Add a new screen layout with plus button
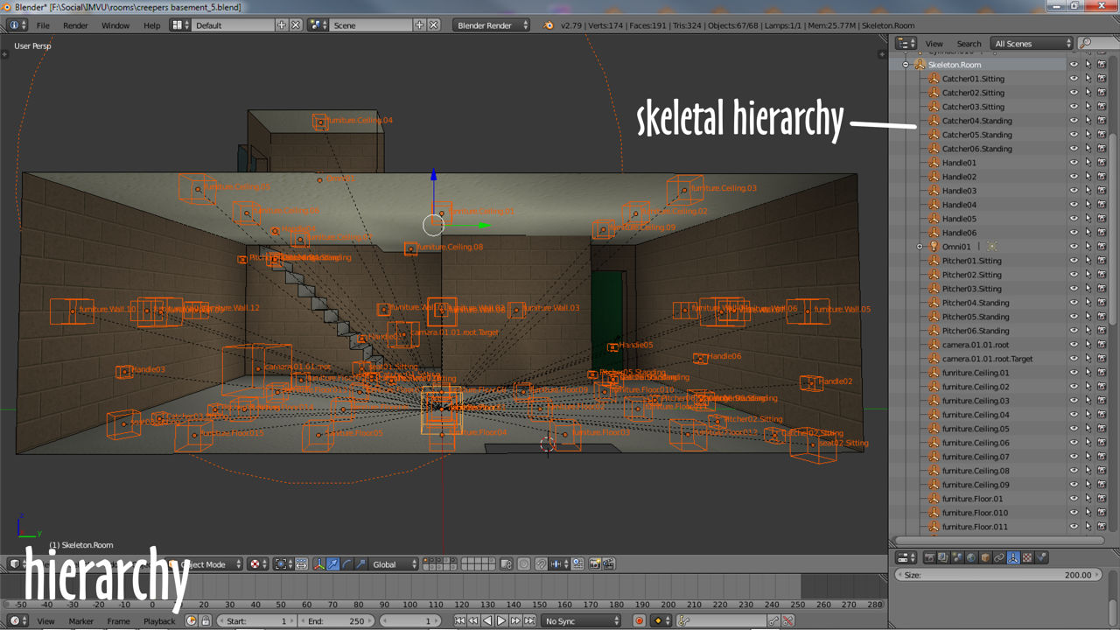Screen dimensions: 1120x630 pyautogui.click(x=282, y=25)
